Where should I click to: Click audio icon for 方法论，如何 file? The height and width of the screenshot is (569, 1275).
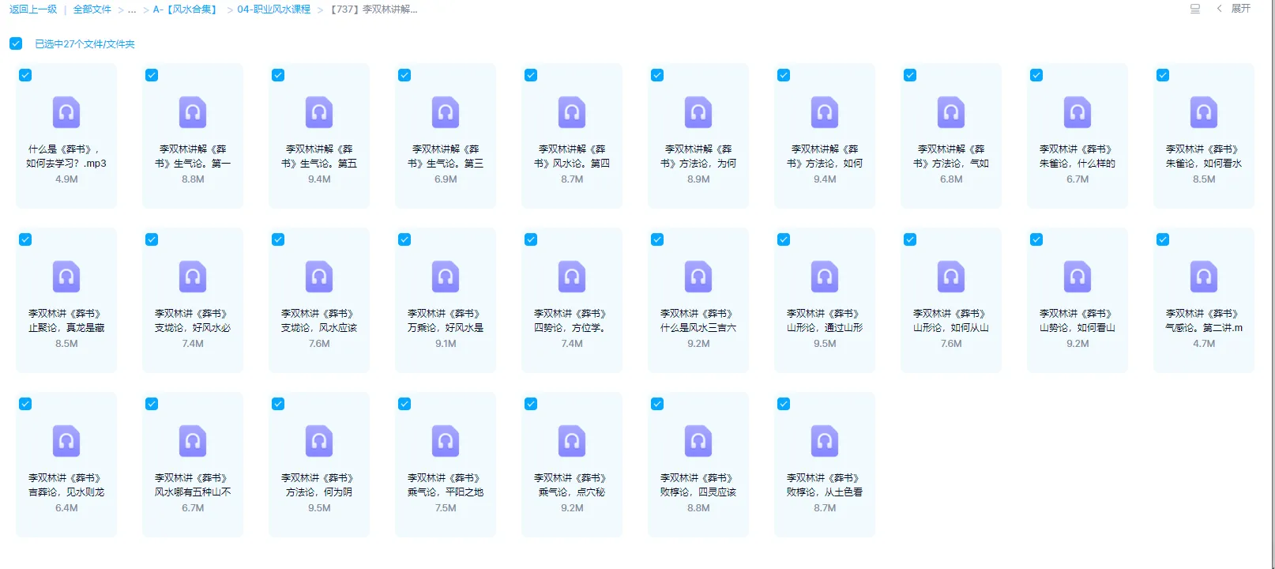pyautogui.click(x=825, y=112)
